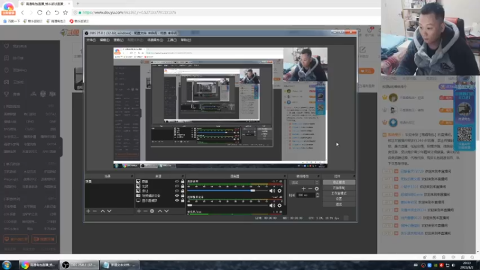Click the highlighted streaming button in Controls
Screen dimensions: 480x270
[x=339, y=182]
